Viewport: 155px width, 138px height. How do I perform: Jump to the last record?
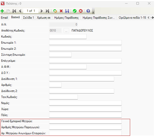point(48,11)
